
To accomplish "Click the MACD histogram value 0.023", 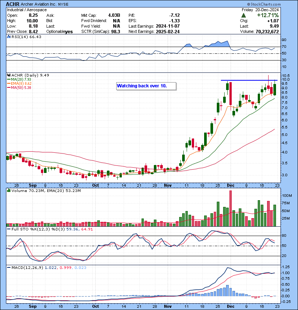I will [80, 268].
